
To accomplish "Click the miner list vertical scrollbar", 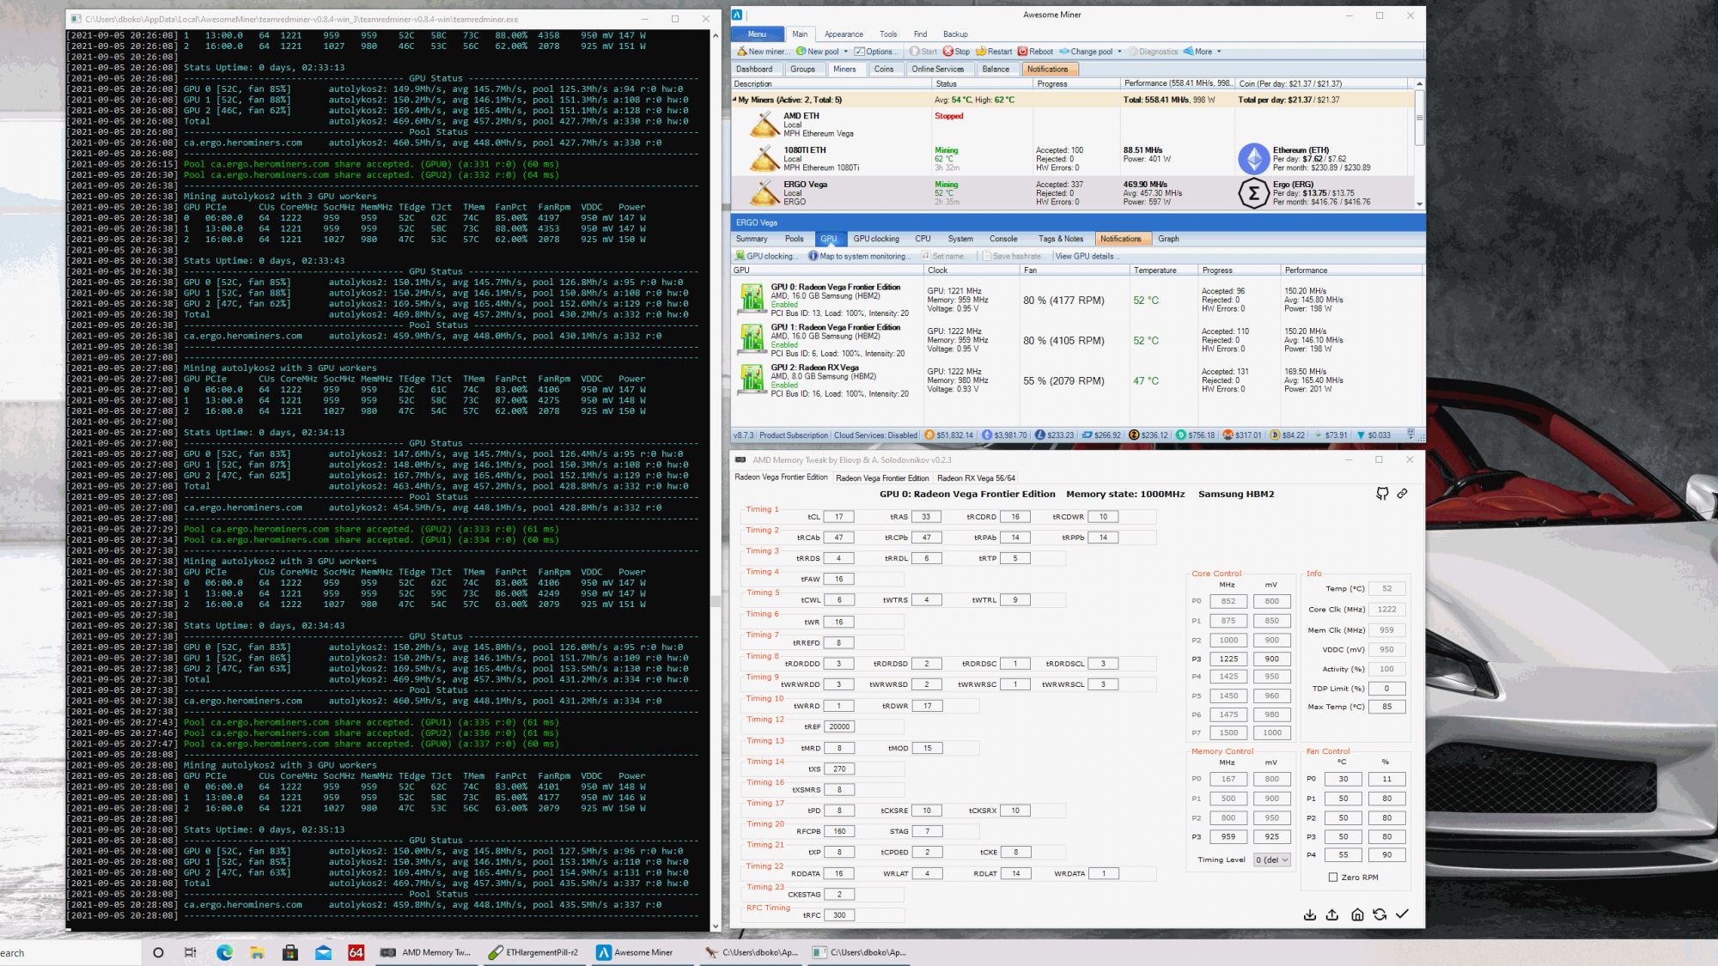I will pyautogui.click(x=1419, y=144).
